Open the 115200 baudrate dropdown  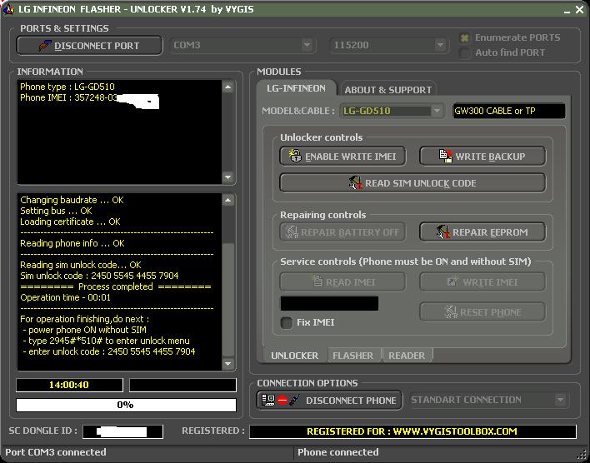[440, 45]
